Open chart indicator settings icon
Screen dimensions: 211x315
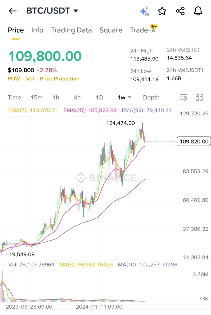(x=183, y=97)
